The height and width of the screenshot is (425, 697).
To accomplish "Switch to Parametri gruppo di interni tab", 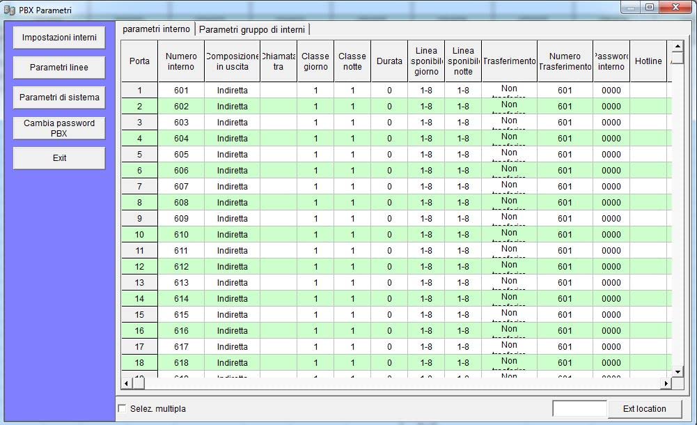I will pyautogui.click(x=251, y=29).
